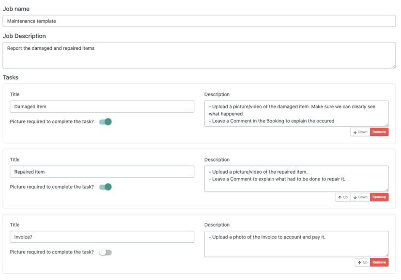Click the Job name input field
This screenshot has height=280, width=401.
coord(199,21)
